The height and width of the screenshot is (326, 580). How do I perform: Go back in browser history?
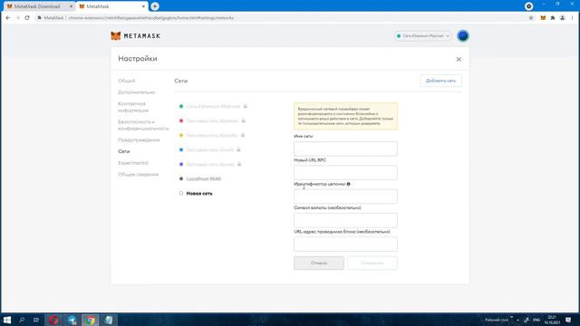coord(8,18)
